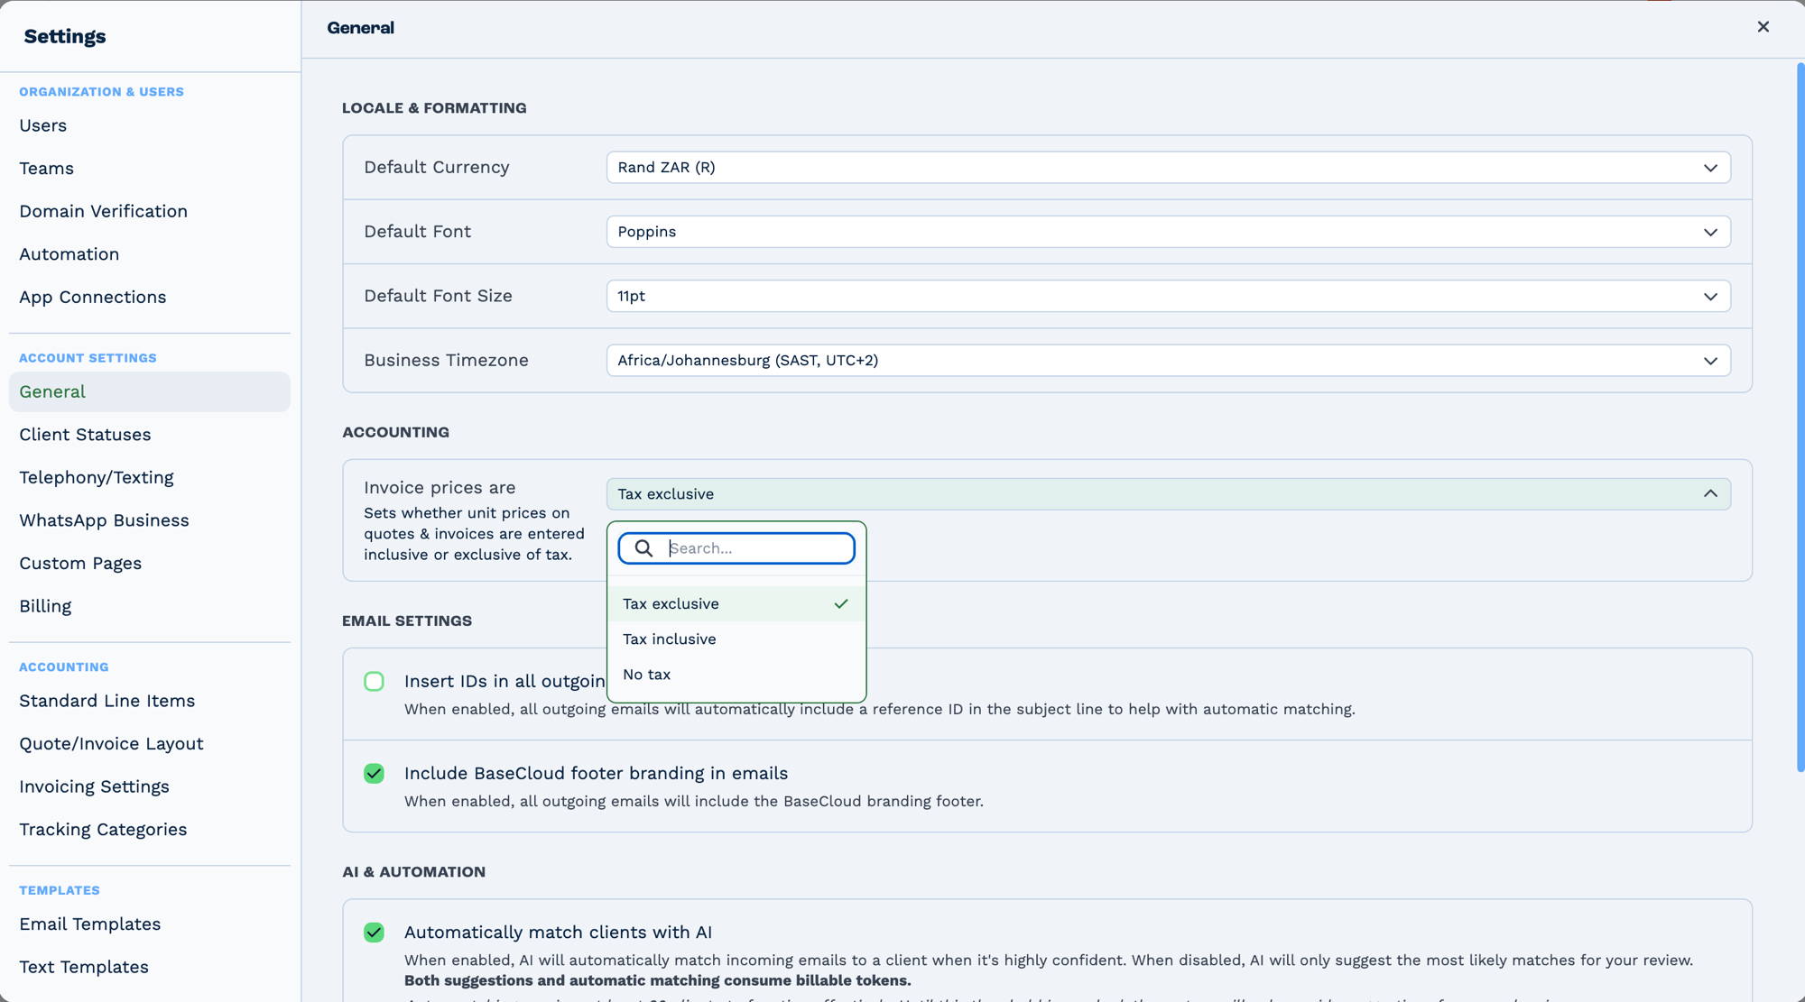
Task: Open Quote/Invoice Layout settings
Action: [x=150, y=743]
